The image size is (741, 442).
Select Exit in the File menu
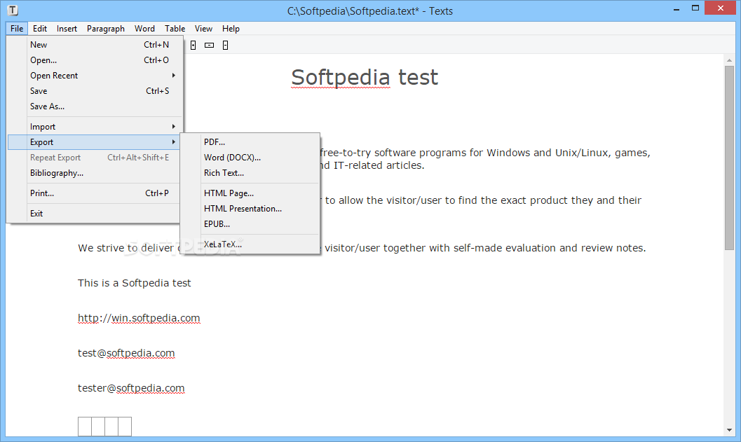click(x=95, y=214)
